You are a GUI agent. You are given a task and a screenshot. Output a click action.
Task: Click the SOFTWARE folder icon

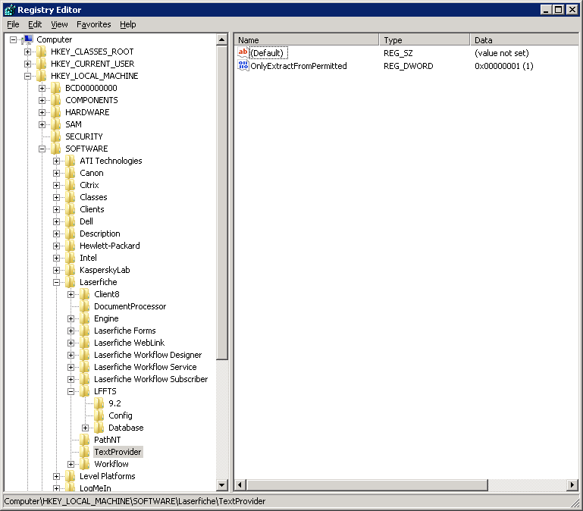[x=56, y=149]
